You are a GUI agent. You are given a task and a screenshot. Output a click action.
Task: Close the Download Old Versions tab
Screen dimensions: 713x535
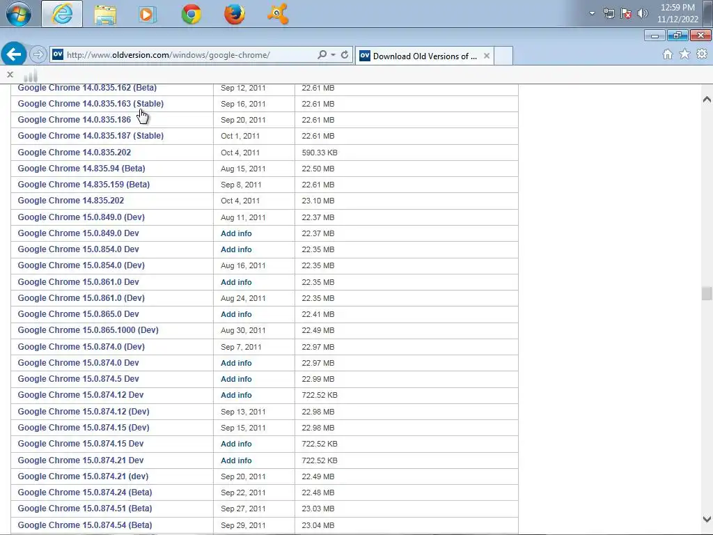[487, 56]
